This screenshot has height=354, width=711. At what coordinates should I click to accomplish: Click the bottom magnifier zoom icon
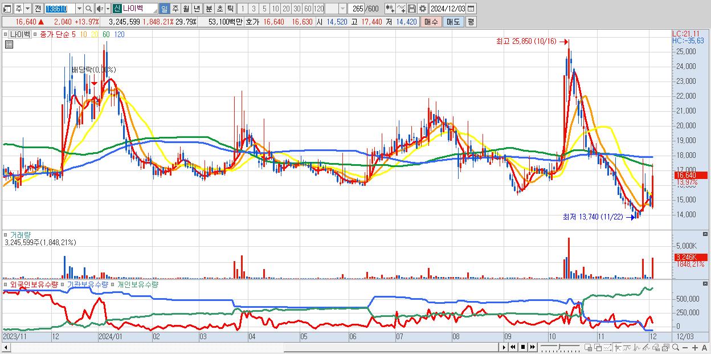pyautogui.click(x=675, y=347)
